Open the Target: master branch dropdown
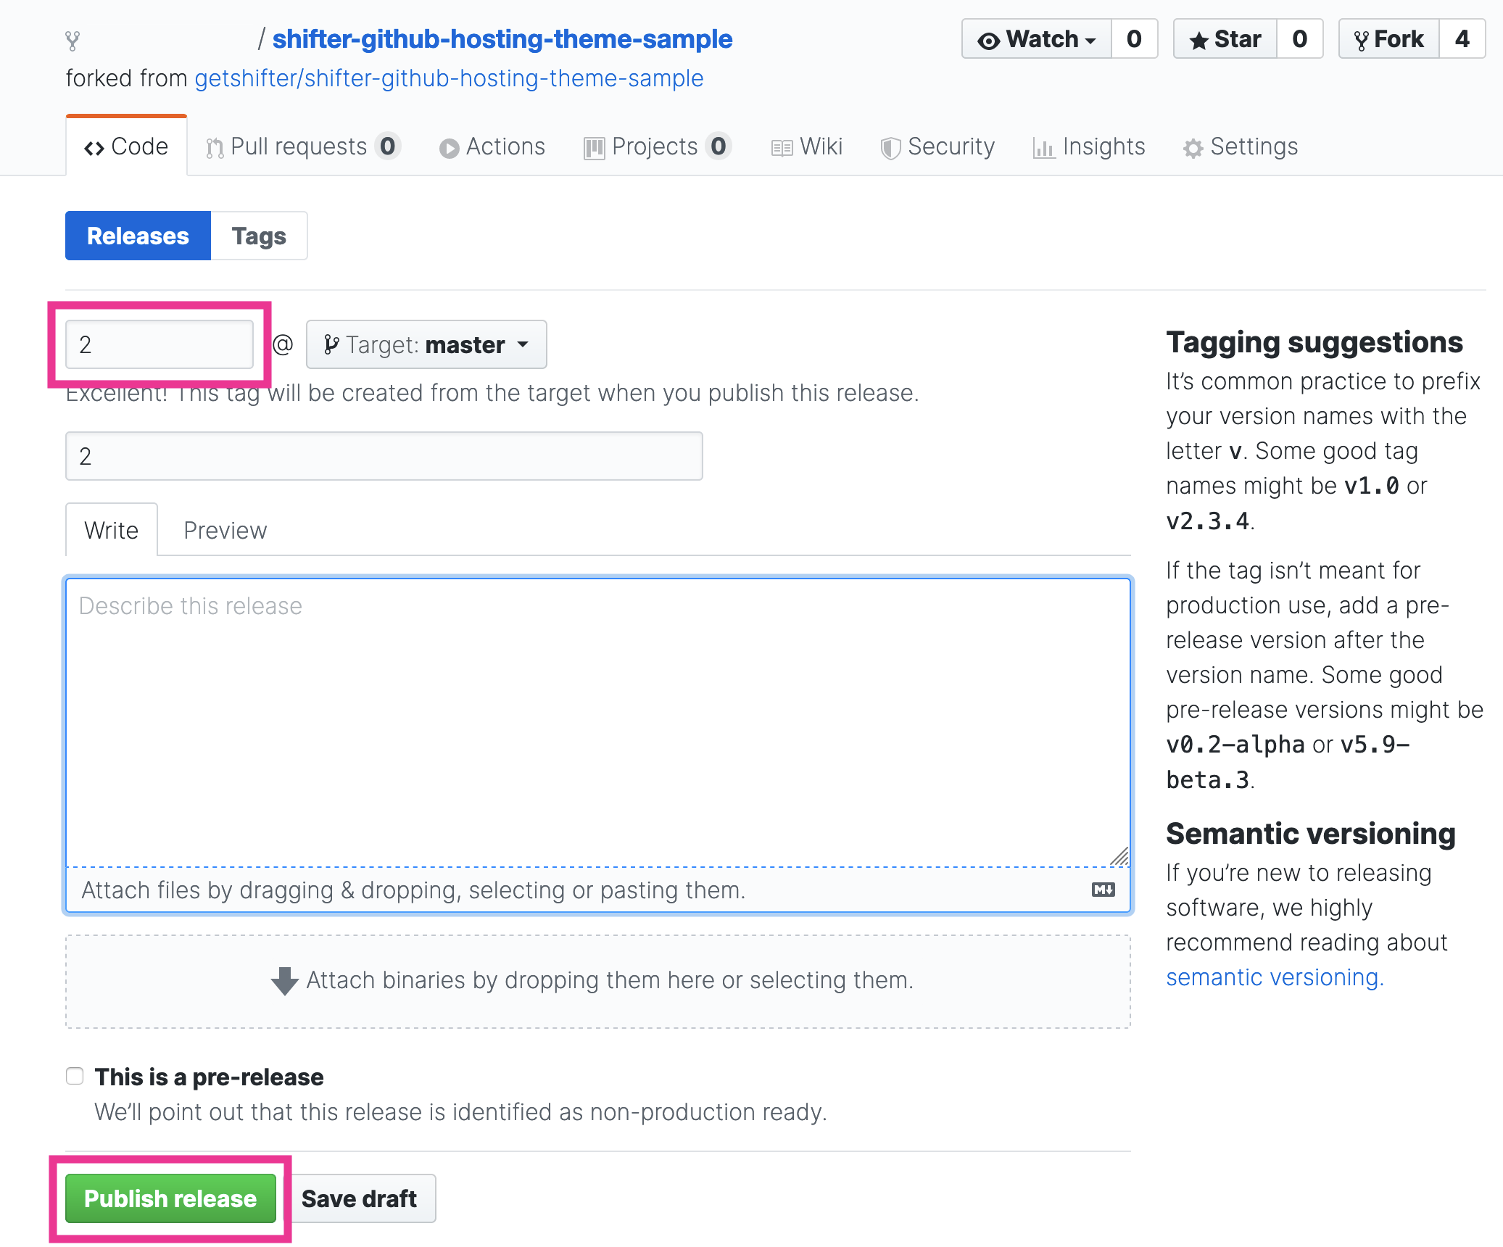Image resolution: width=1503 pixels, height=1247 pixels. point(426,344)
